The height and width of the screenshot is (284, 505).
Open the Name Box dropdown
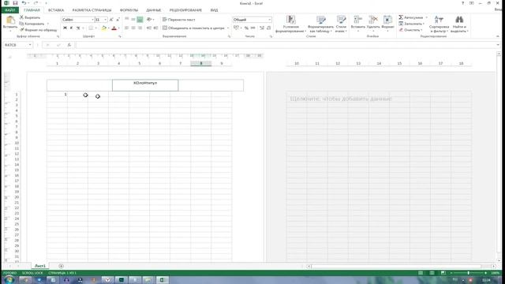pyautogui.click(x=30, y=45)
